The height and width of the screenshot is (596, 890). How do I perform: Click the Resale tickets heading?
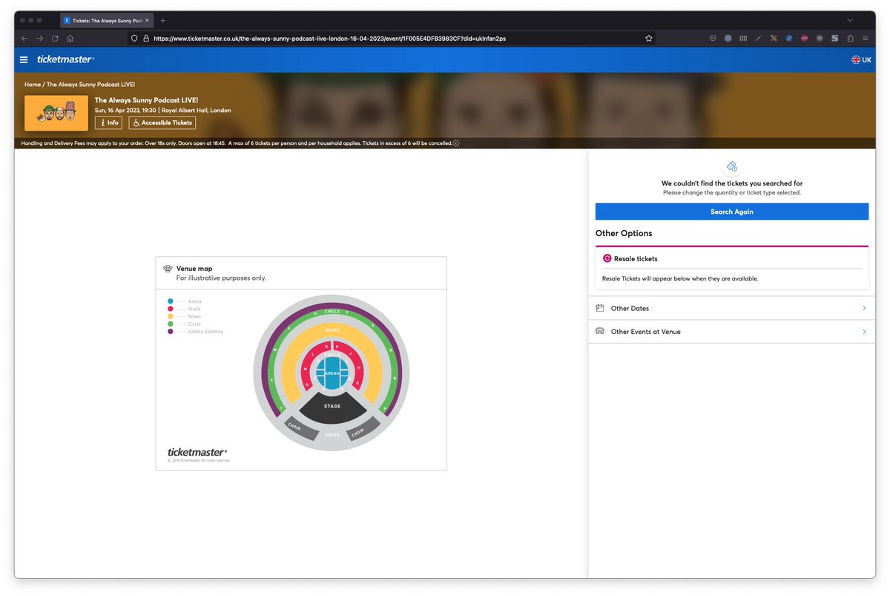click(636, 258)
